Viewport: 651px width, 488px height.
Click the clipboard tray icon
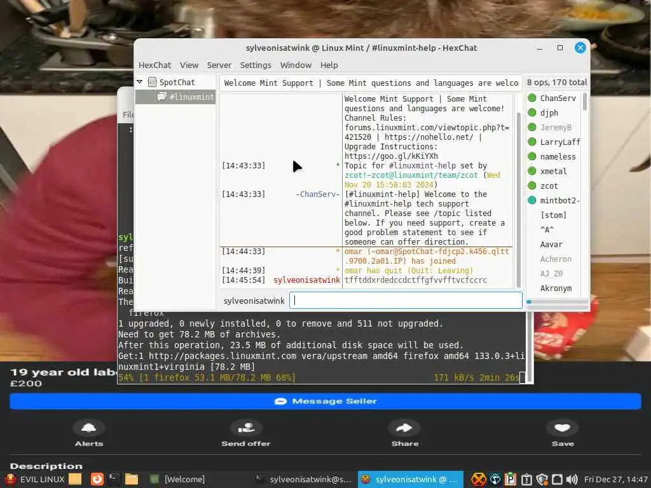(x=526, y=479)
